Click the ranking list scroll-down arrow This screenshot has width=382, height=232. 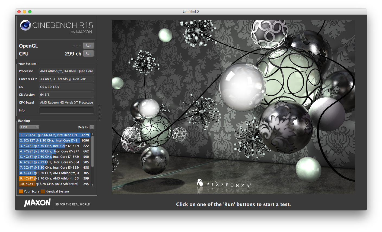coord(93,185)
